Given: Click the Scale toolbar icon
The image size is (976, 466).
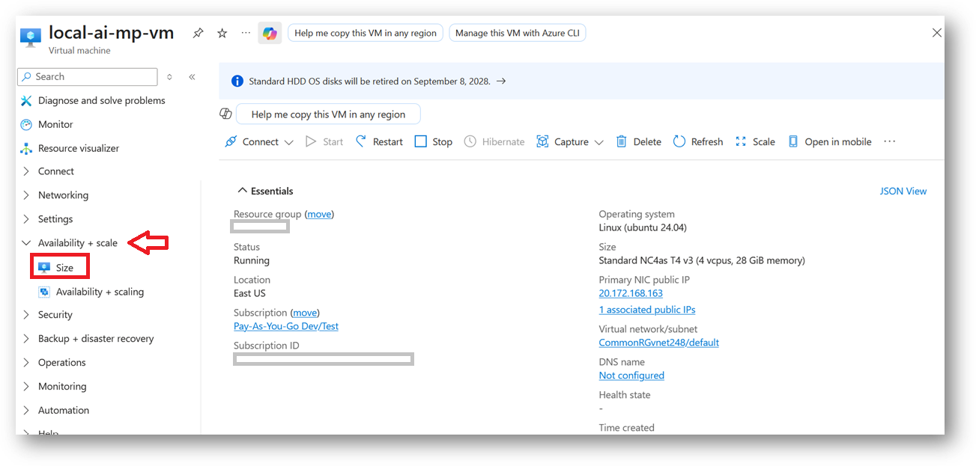Looking at the screenshot, I should pos(741,141).
